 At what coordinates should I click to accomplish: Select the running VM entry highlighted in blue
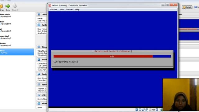(17, 52)
